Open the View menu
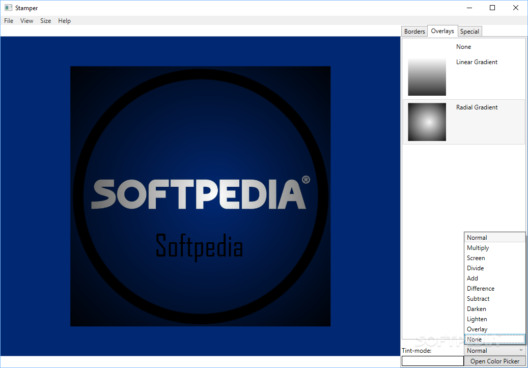This screenshot has width=528, height=368. (x=26, y=21)
